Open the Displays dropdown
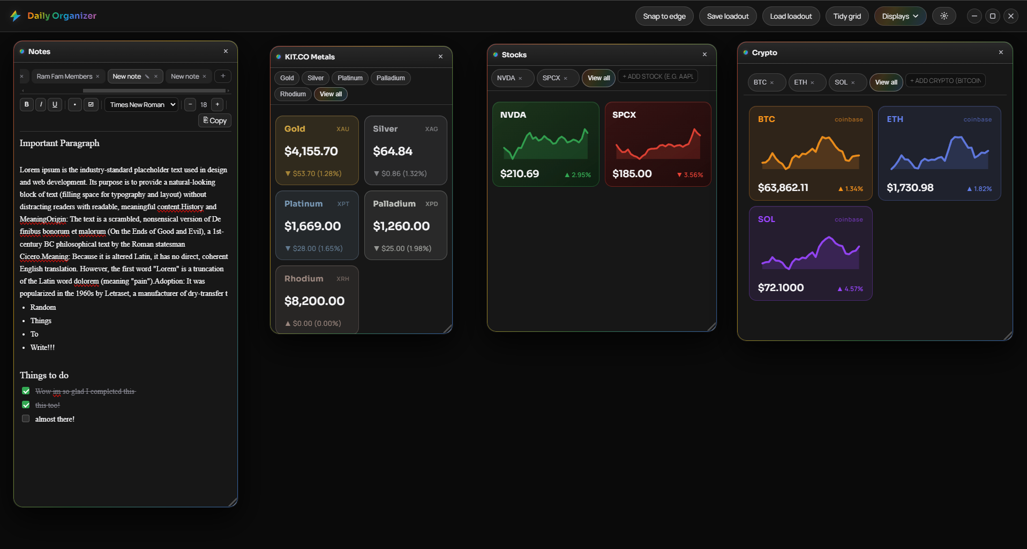The width and height of the screenshot is (1027, 549). pos(900,16)
